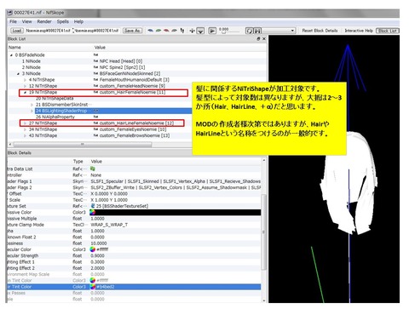Toggle the loop animation icon
This screenshot has width=409, height=309.
pos(249,31)
